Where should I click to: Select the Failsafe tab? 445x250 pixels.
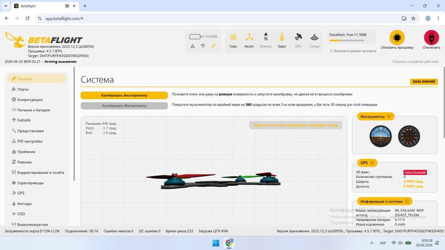click(24, 120)
